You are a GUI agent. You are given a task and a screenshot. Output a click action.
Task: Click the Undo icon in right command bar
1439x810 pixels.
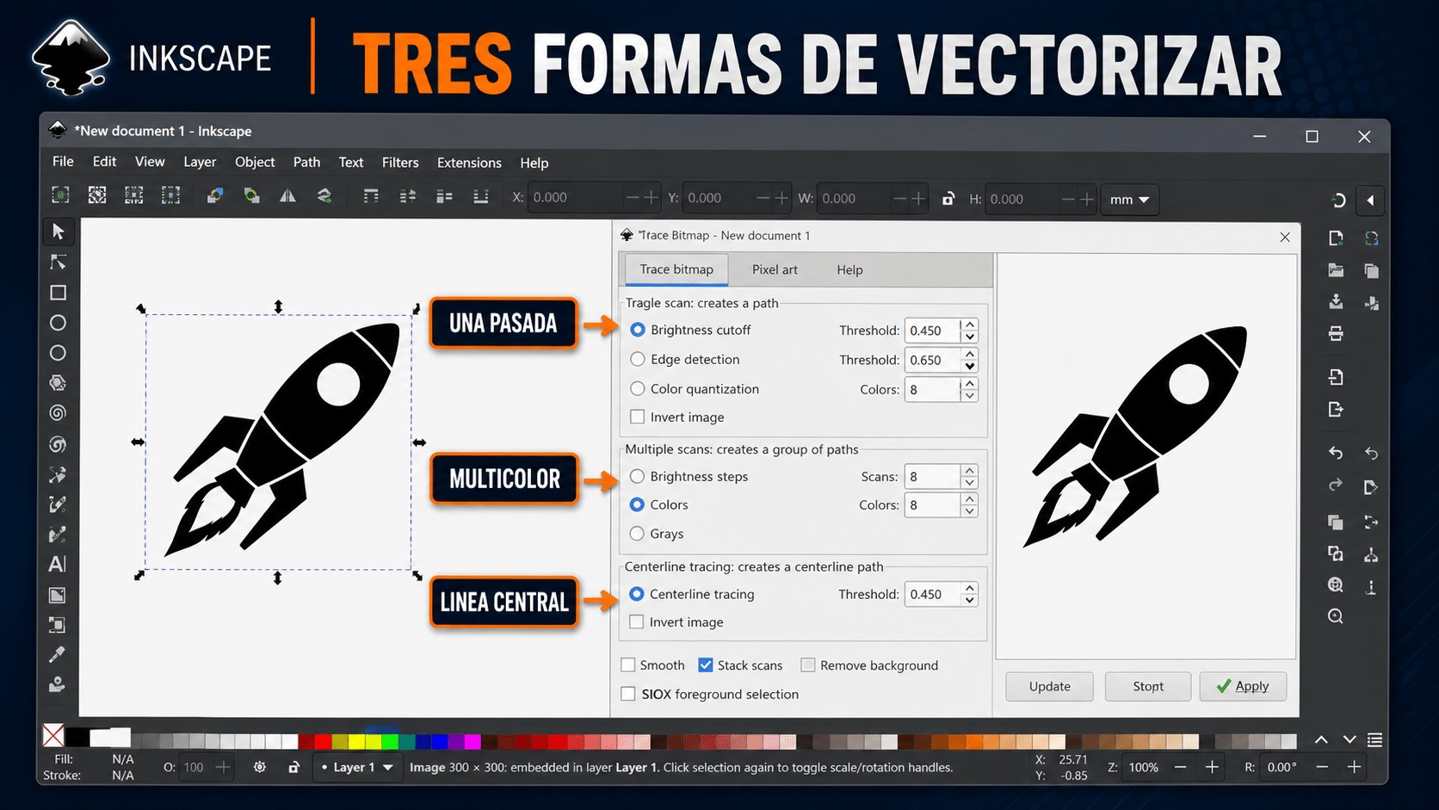[1336, 453]
